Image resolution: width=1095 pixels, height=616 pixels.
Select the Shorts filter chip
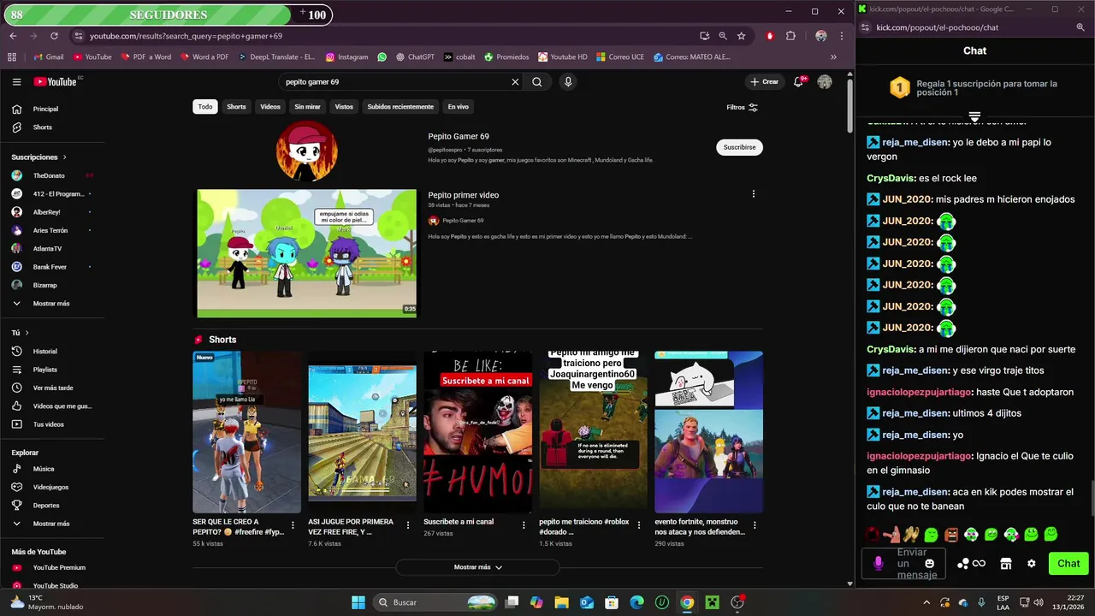(236, 107)
